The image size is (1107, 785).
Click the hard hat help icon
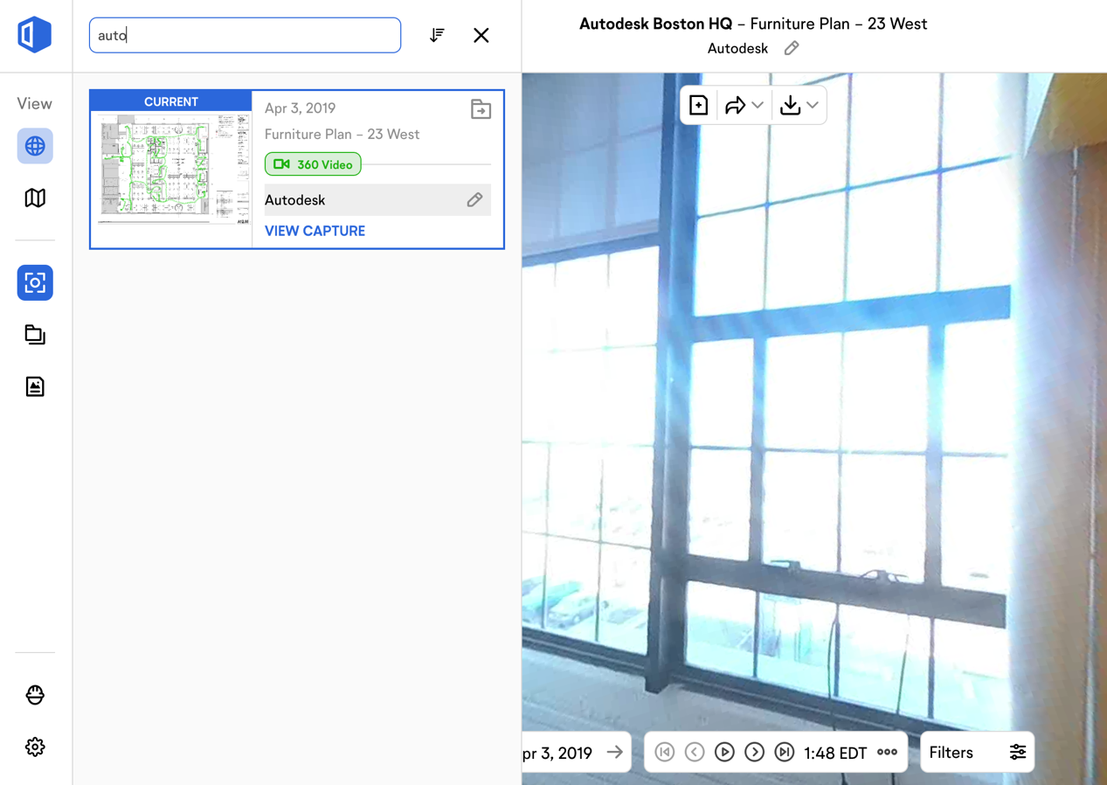click(x=35, y=695)
